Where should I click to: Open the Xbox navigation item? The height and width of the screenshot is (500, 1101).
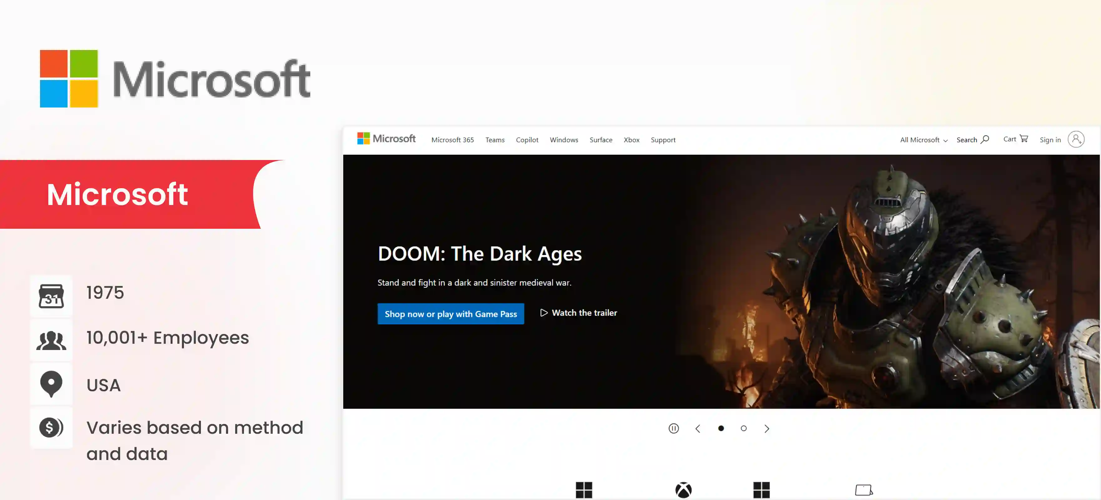[x=631, y=140]
